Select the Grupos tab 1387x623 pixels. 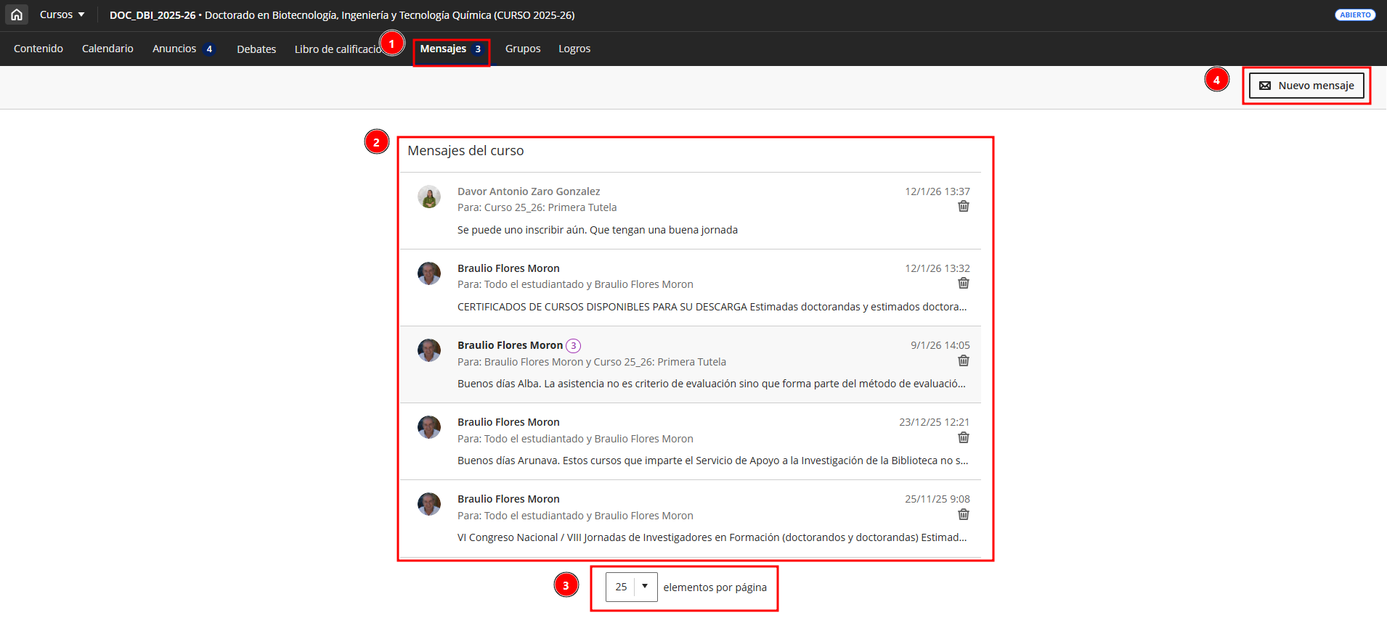(x=523, y=49)
